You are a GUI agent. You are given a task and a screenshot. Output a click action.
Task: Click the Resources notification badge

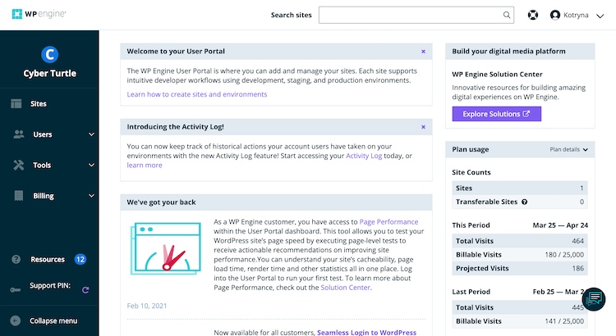click(x=80, y=259)
